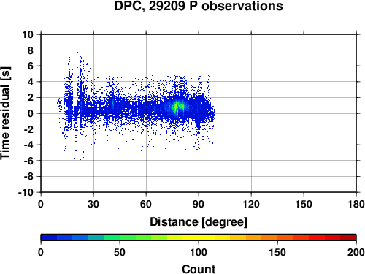This screenshot has height=274, width=365.
Task: Click the x-axis tick label '120'
Action: (251, 204)
